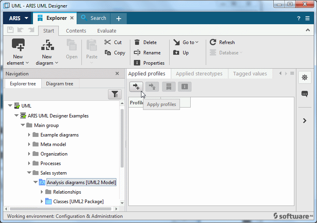This screenshot has width=317, height=223.
Task: Click the New element icon
Action: [18, 45]
